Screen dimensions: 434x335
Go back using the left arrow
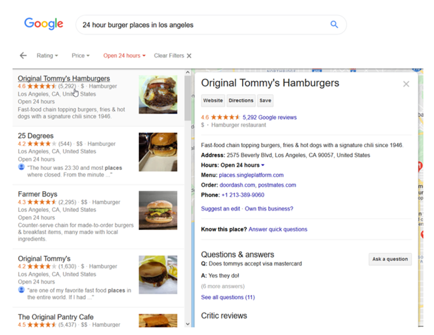[23, 55]
